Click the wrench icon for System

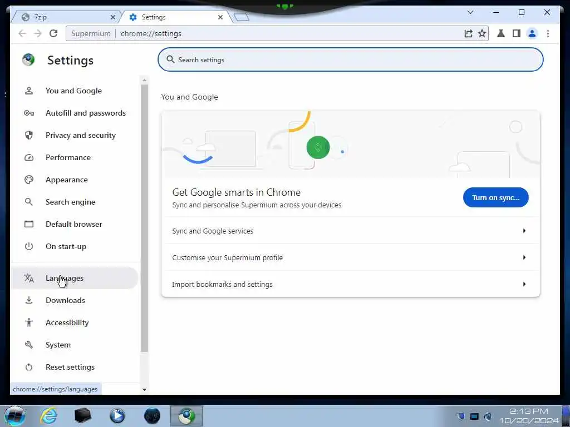tap(29, 345)
